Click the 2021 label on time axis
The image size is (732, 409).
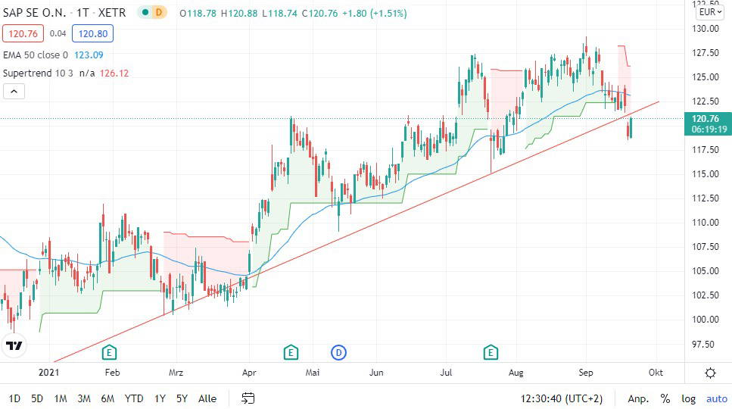(x=49, y=373)
